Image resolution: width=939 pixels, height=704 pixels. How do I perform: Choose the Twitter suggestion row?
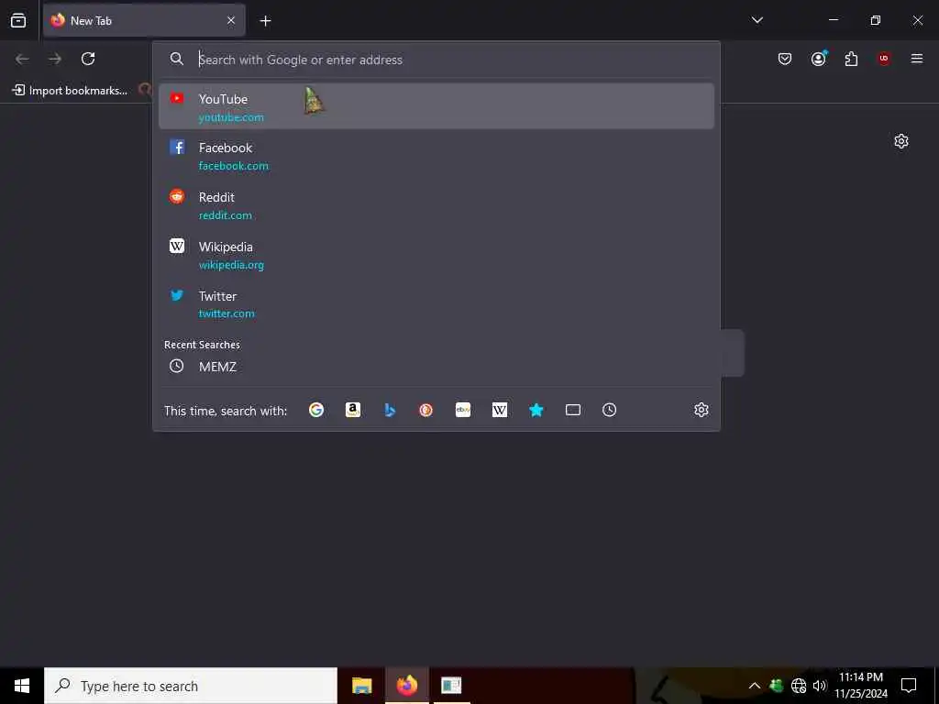pos(436,304)
